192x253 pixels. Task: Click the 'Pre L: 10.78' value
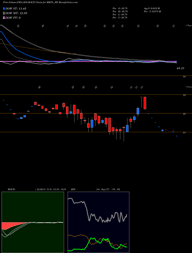click(120, 14)
